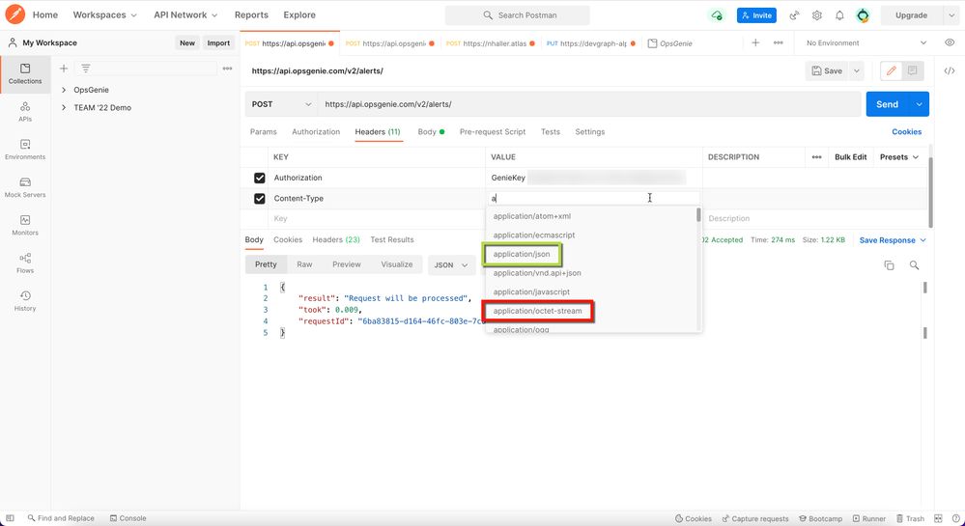Switch to the Test Results tab

tap(392, 239)
